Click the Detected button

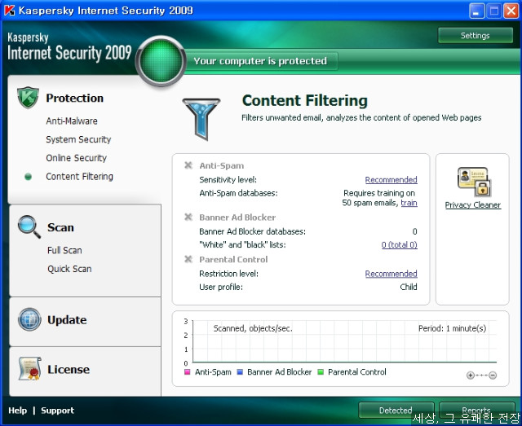coord(396,411)
